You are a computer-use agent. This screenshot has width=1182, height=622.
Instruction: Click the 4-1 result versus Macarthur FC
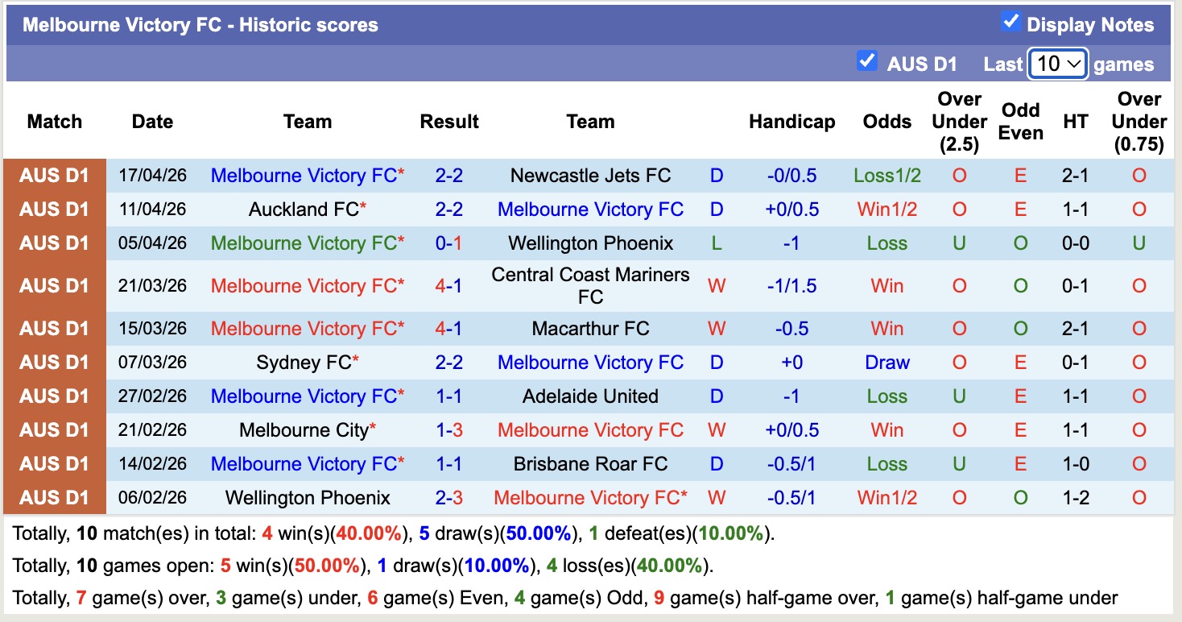[x=449, y=328]
